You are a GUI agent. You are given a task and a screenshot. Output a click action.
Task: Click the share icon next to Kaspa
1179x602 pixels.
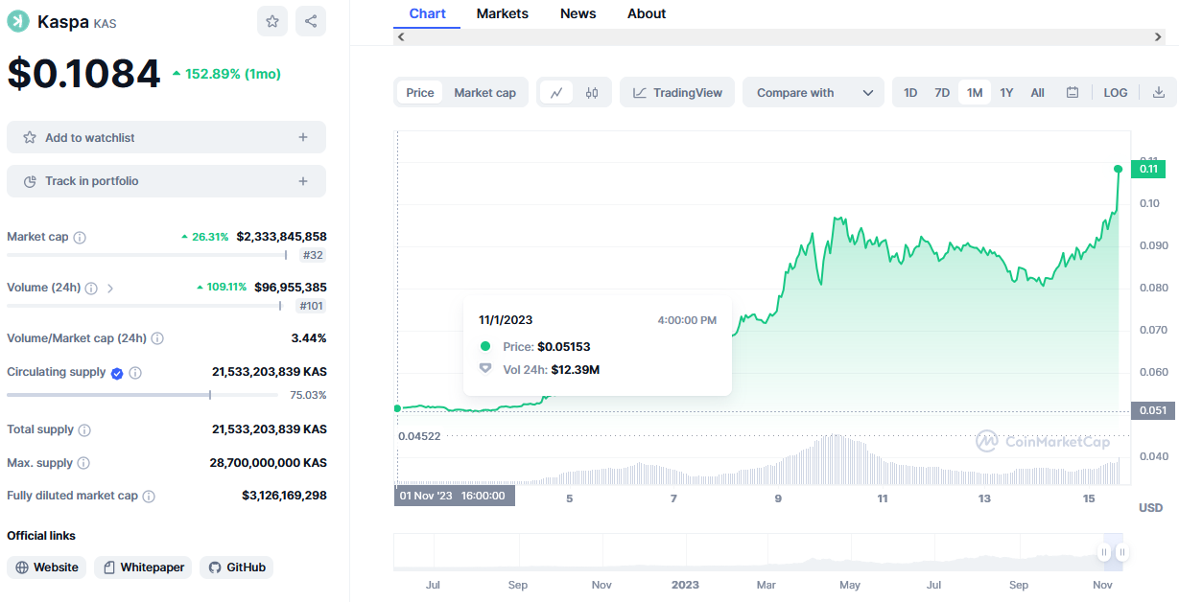(x=311, y=21)
